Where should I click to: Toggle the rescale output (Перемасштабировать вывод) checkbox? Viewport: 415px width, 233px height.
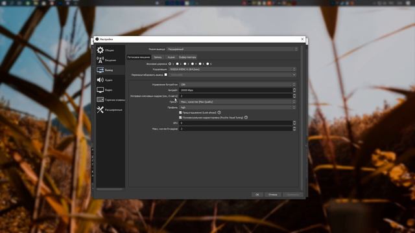click(166, 75)
